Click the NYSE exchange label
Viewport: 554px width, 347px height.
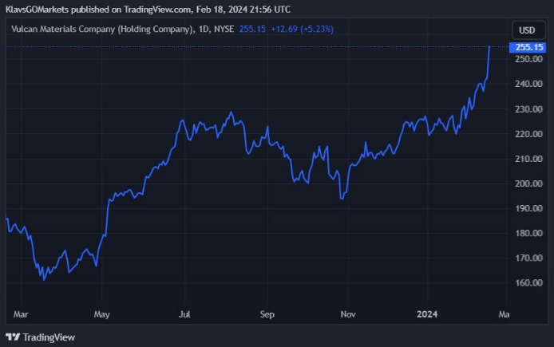click(x=224, y=29)
